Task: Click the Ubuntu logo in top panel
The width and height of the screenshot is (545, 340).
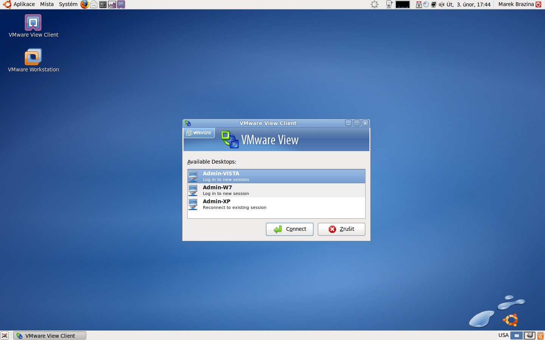Action: (7, 5)
